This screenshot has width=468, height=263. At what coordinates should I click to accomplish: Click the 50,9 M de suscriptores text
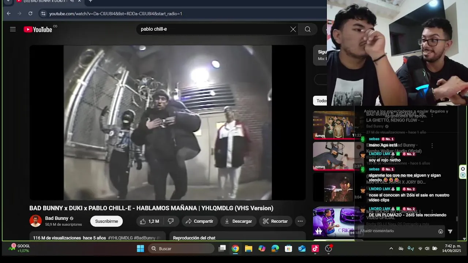tap(64, 225)
